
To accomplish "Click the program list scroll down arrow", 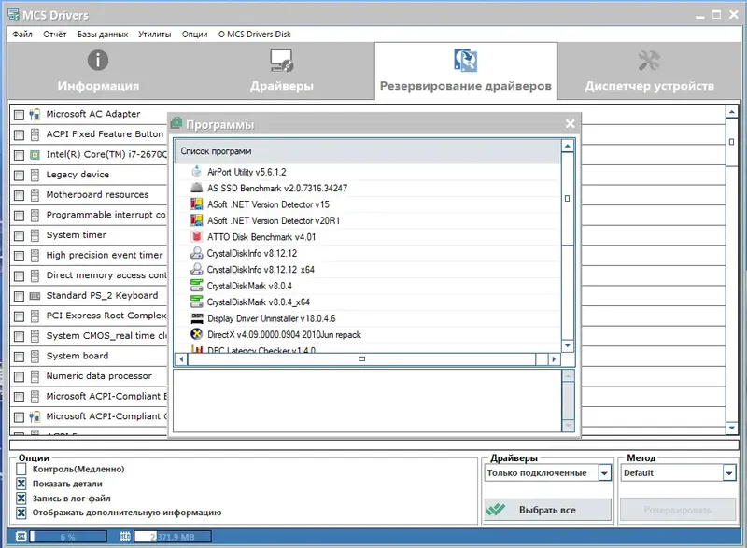I will 567,345.
